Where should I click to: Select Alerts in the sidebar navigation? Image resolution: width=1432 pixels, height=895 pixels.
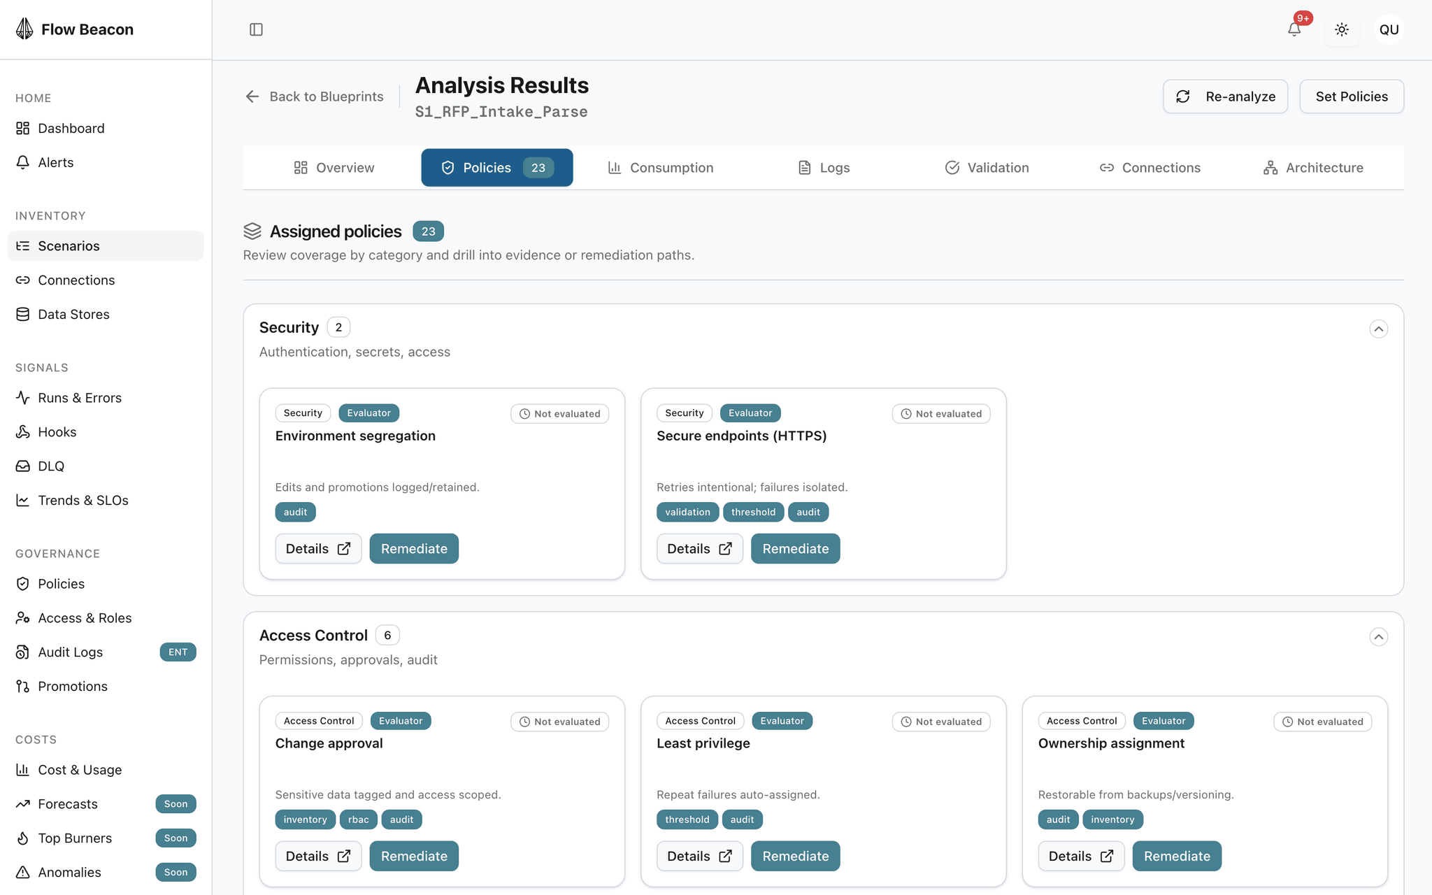coord(56,162)
